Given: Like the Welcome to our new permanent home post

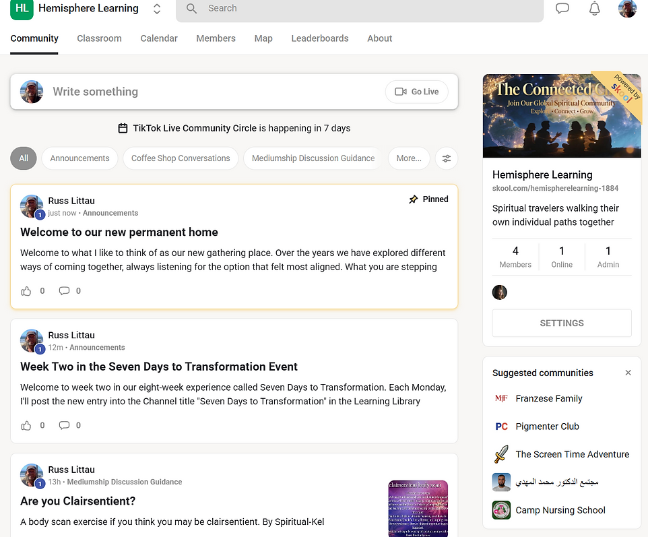Looking at the screenshot, I should point(26,290).
